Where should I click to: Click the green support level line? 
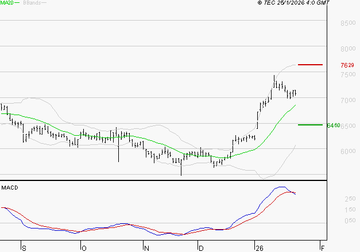pos(310,125)
